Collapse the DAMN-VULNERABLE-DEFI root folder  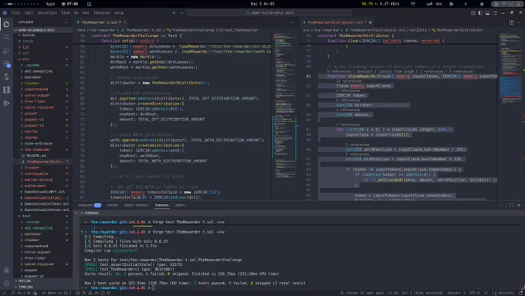(43, 30)
